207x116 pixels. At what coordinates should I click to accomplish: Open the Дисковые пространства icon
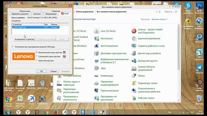click(x=96, y=53)
